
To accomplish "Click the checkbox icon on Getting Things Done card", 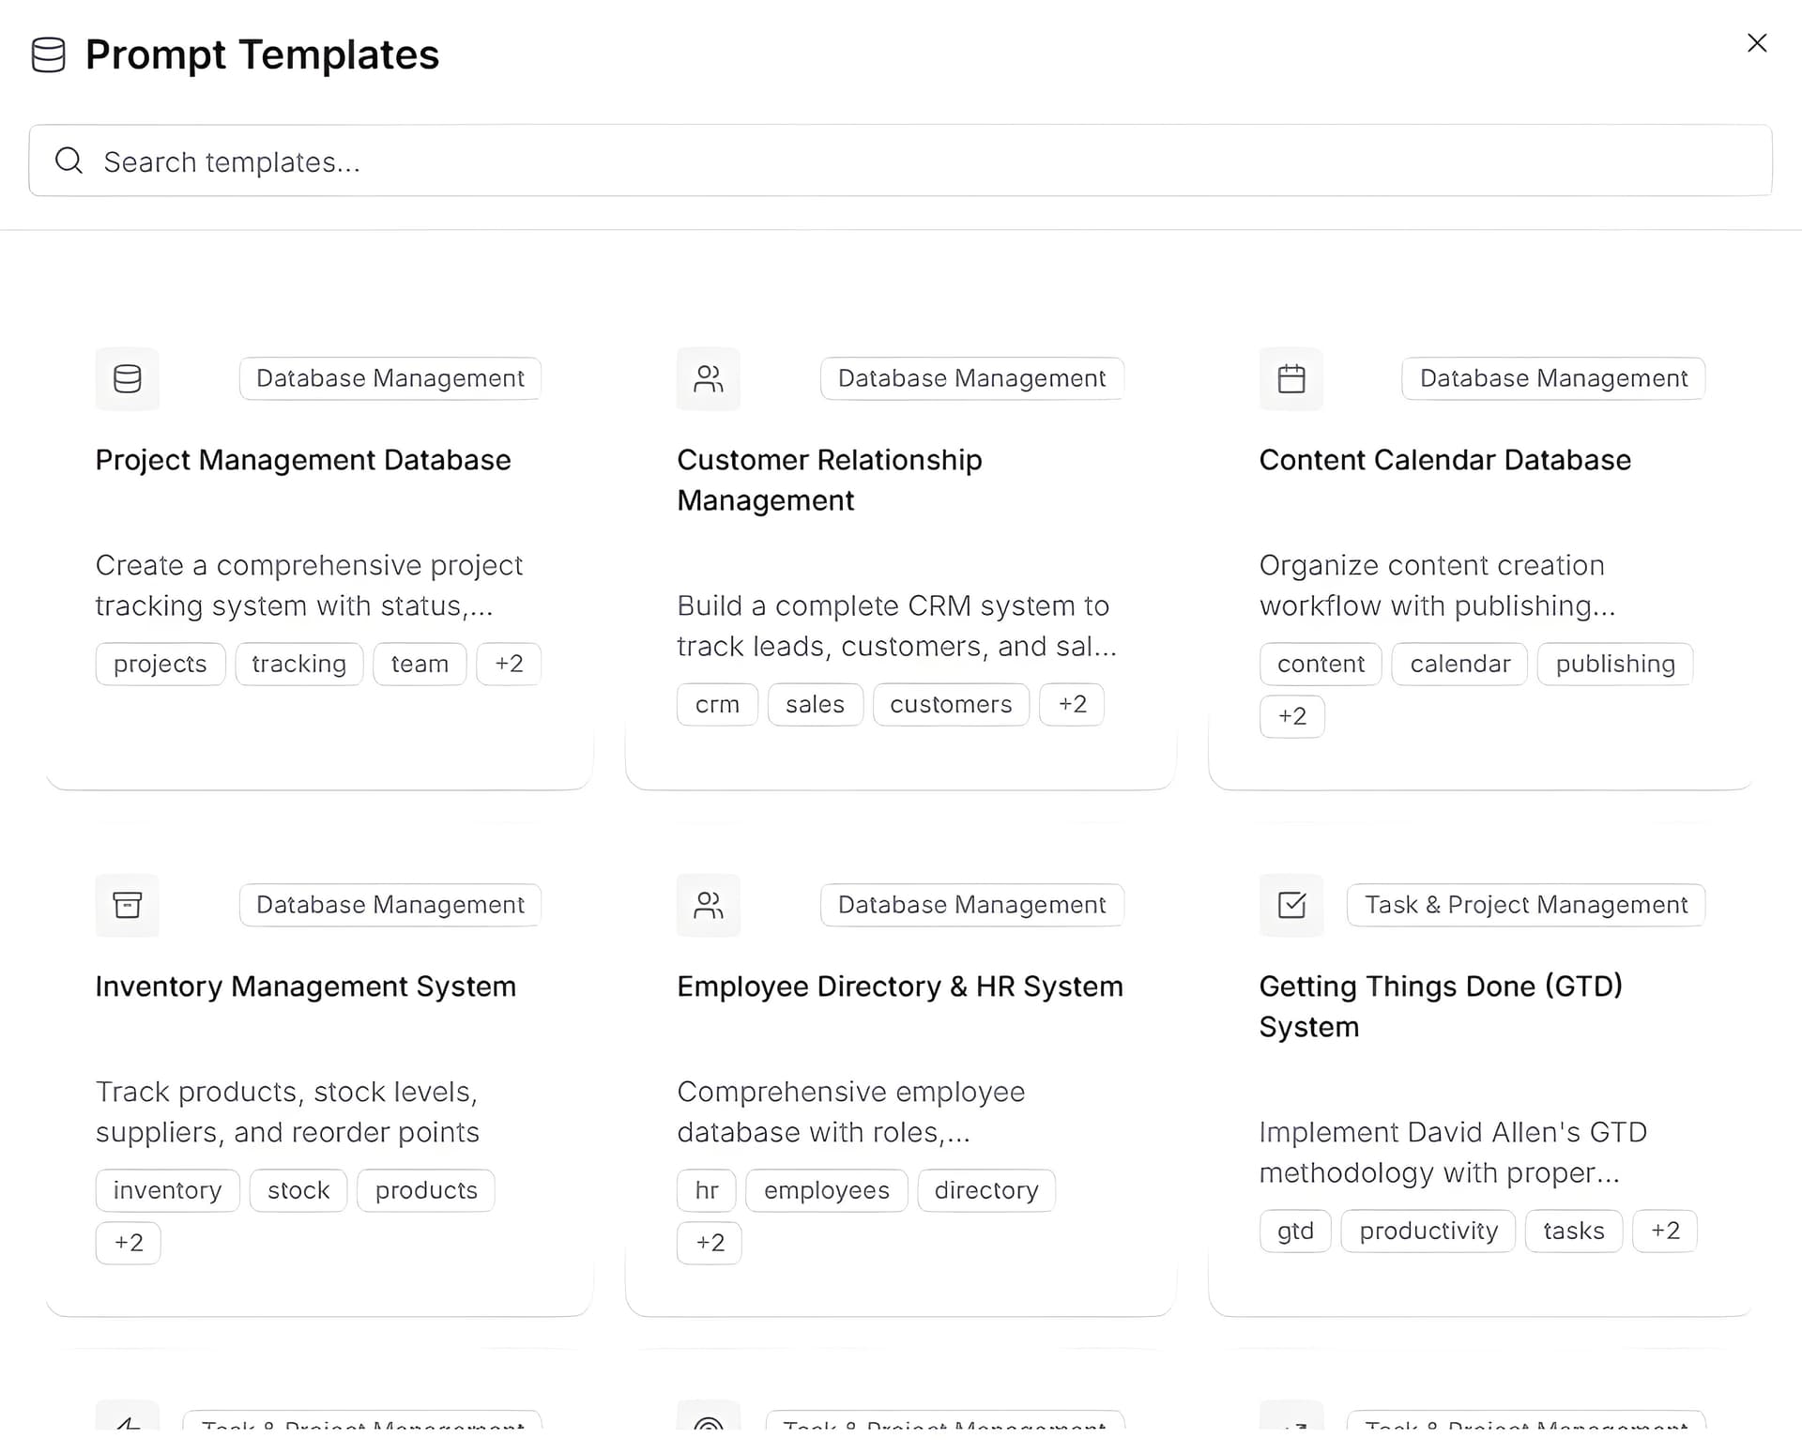I will (1291, 906).
